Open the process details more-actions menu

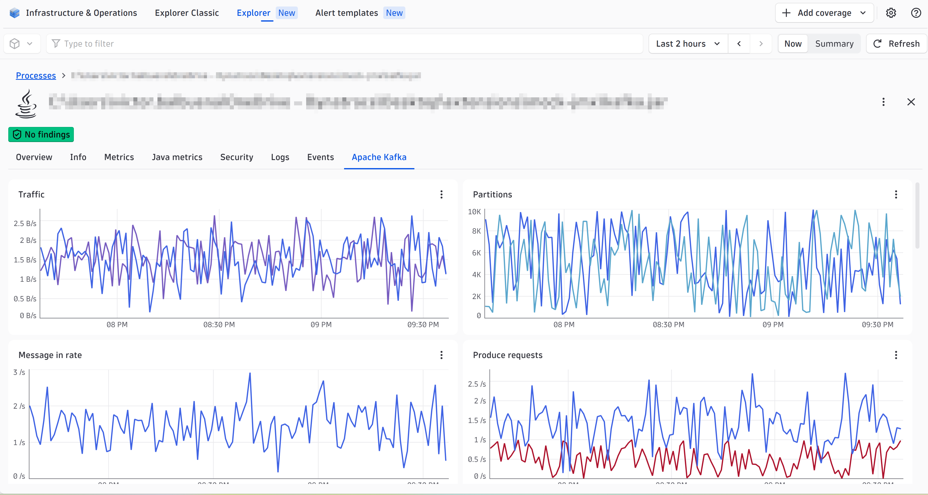[x=883, y=102]
